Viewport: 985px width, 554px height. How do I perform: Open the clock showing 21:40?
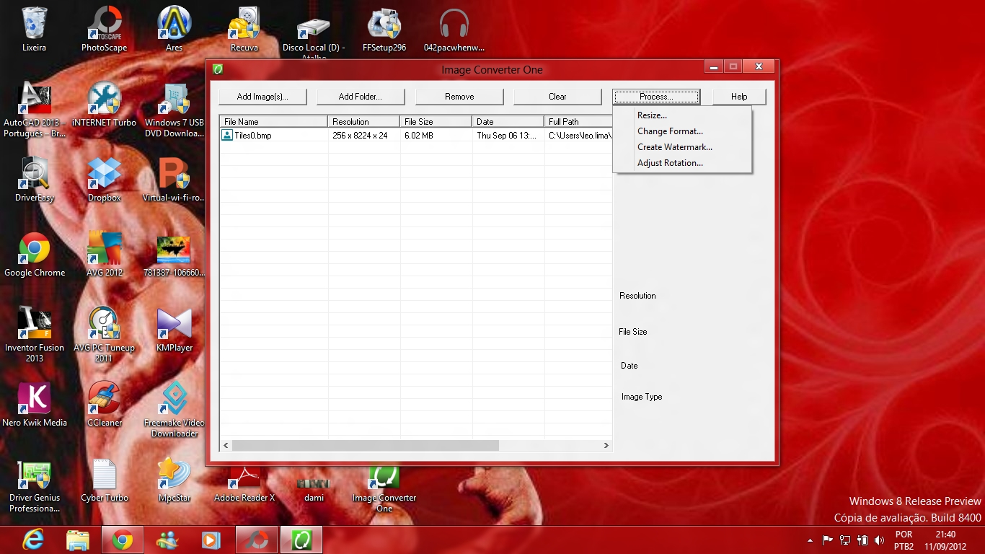click(x=945, y=540)
